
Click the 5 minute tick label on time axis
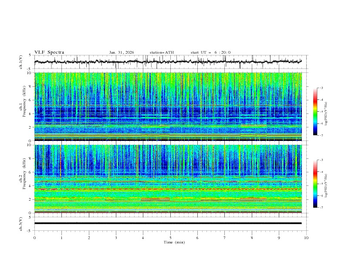pyautogui.click(x=170, y=237)
